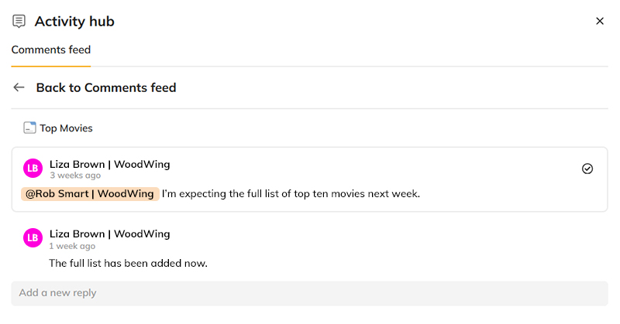Viewport: 620px width, 324px height.
Task: Click the @Rob Smart | WoodWing mention
Action: coord(90,194)
